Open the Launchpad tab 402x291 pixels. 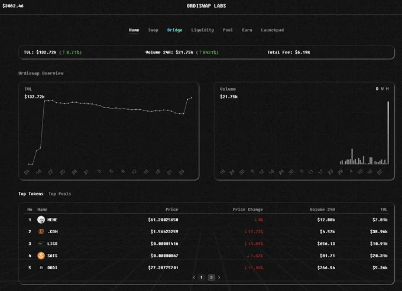point(273,30)
